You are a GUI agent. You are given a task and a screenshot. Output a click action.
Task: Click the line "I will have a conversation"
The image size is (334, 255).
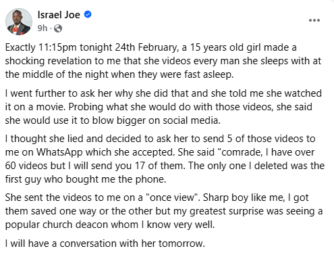coord(105,244)
